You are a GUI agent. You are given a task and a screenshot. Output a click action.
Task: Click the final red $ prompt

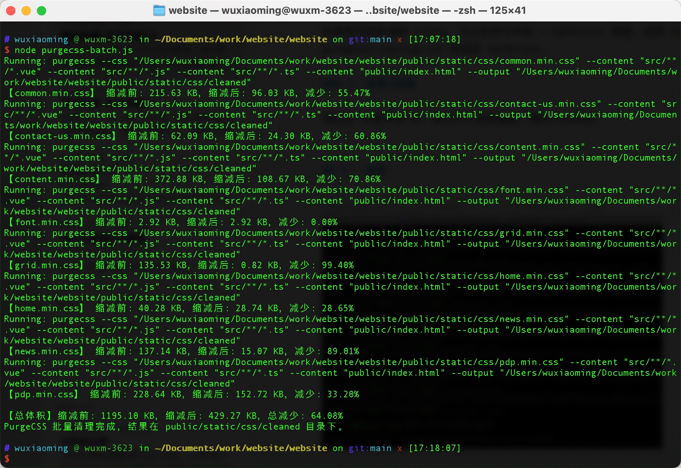click(x=7, y=459)
